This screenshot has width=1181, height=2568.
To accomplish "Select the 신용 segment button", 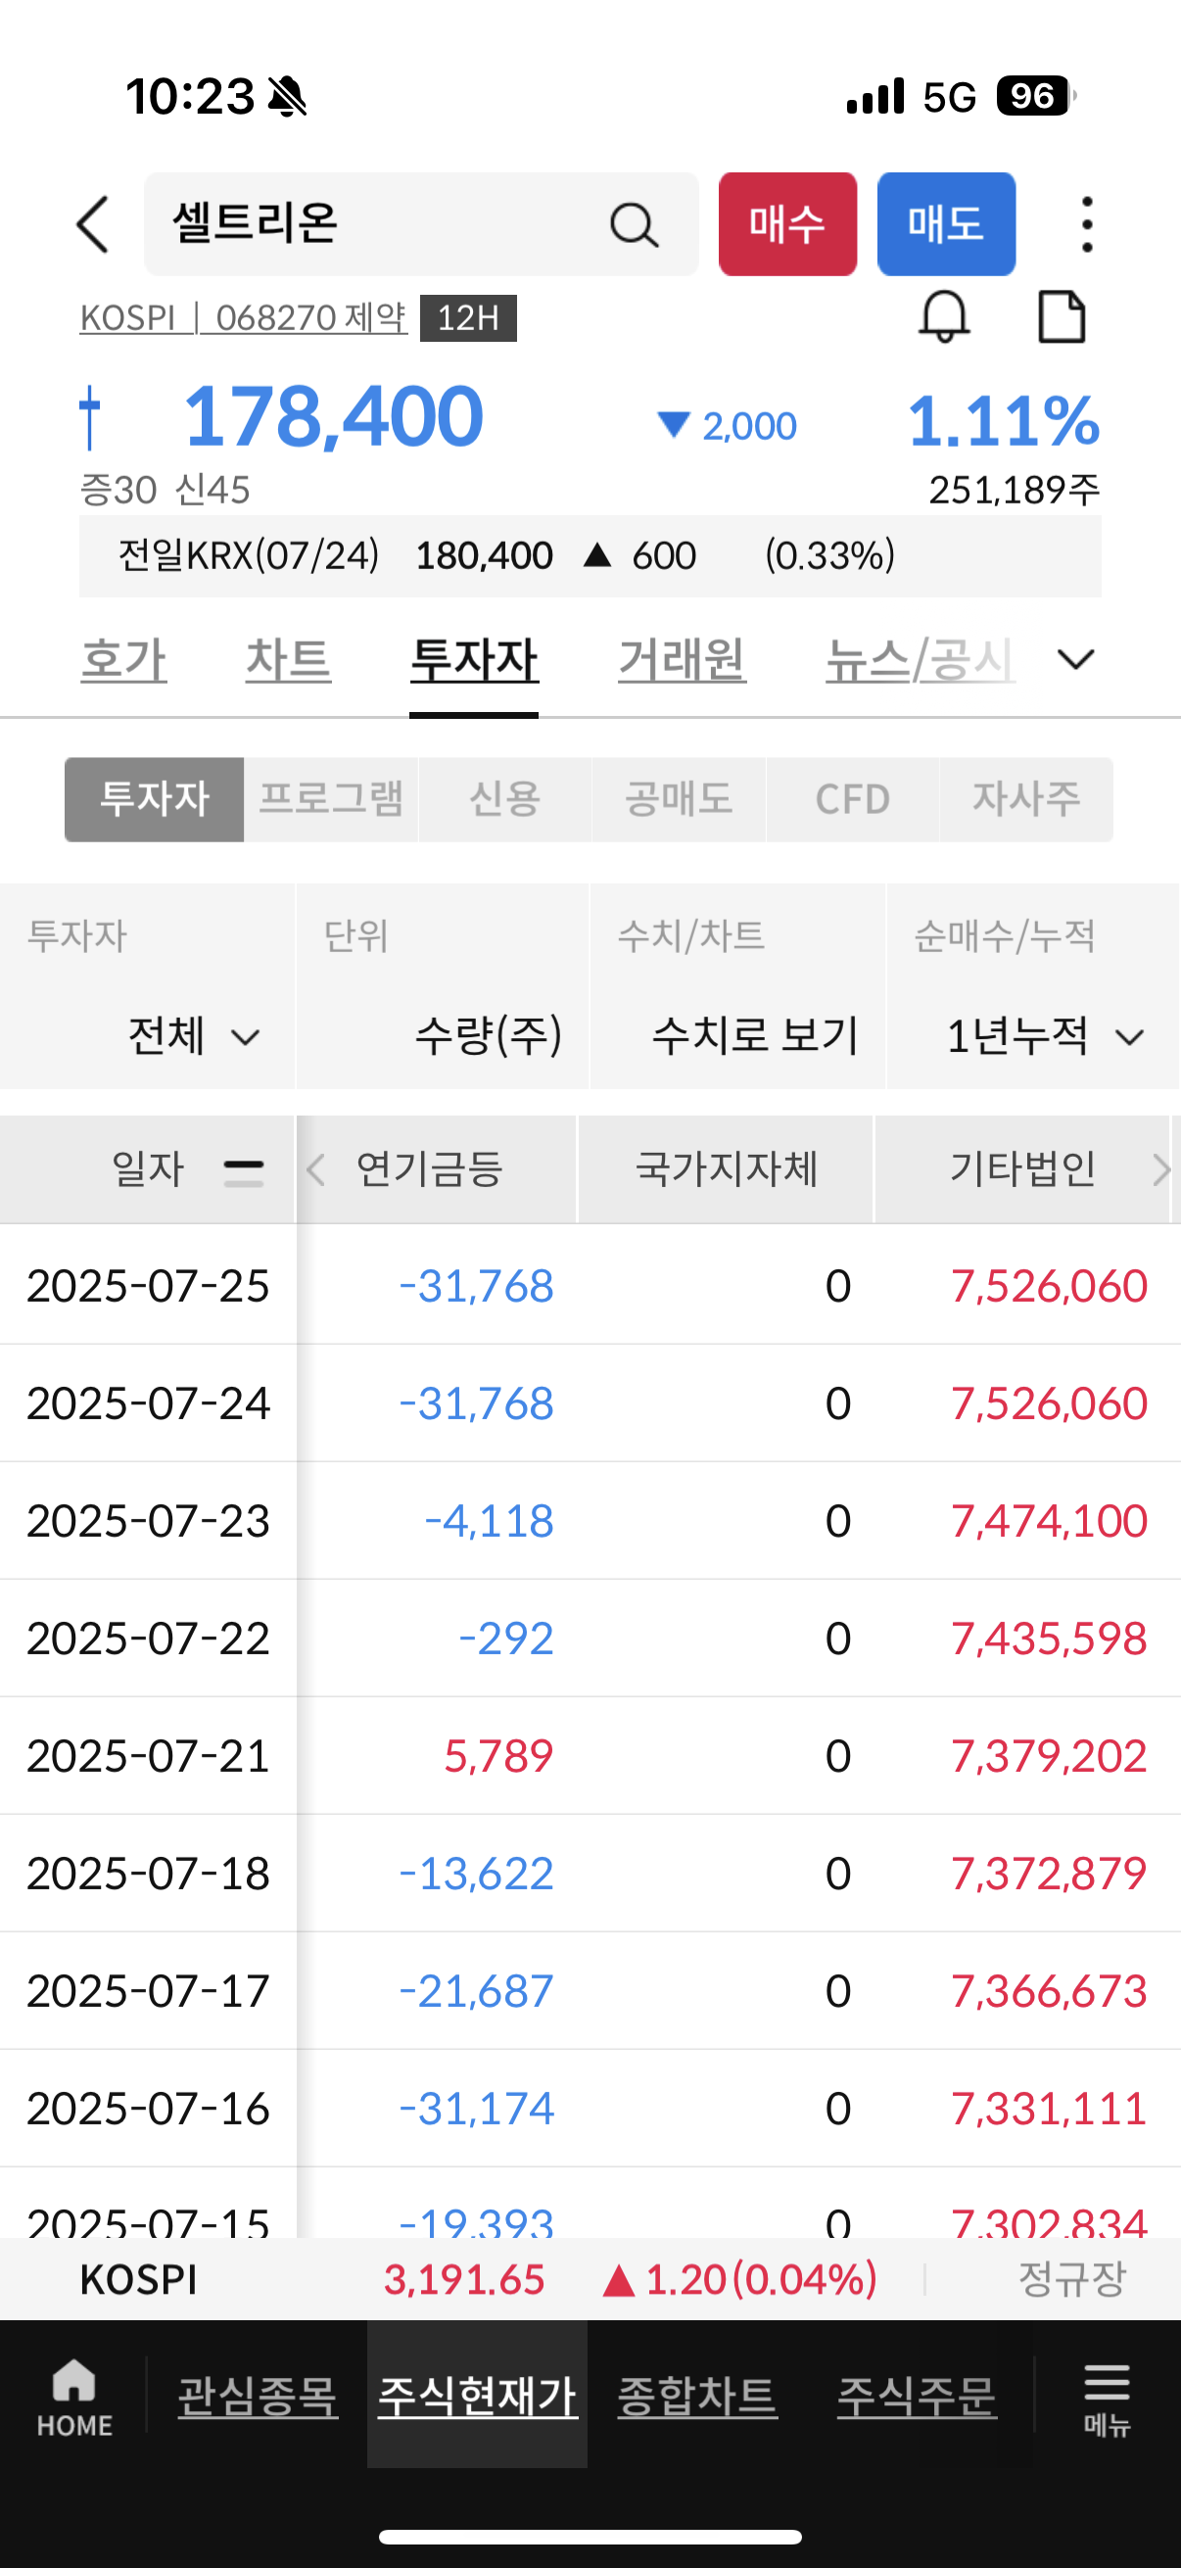I will coord(505,799).
